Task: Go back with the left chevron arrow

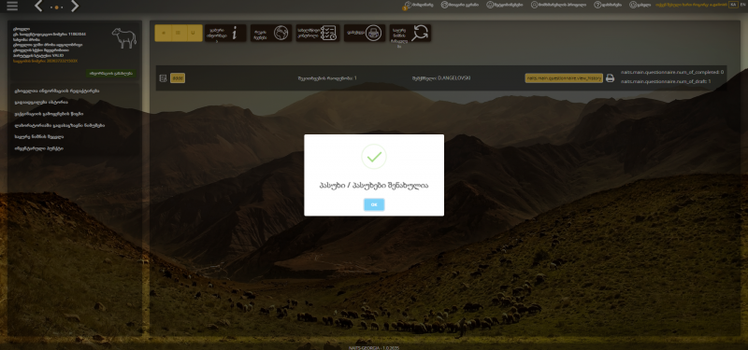Action: pyautogui.click(x=39, y=7)
